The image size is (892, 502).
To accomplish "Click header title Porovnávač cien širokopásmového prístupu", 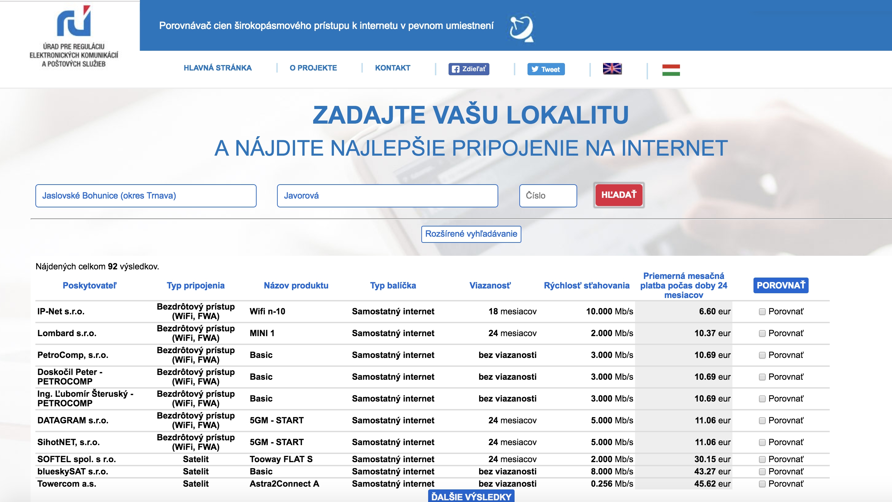I will click(x=326, y=26).
